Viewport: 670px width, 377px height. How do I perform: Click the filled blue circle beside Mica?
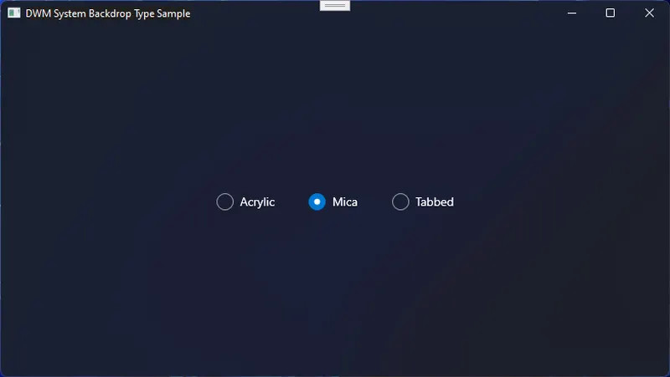(317, 201)
